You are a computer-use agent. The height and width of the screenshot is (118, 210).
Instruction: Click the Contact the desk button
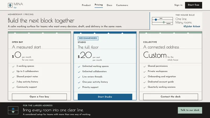(171, 97)
